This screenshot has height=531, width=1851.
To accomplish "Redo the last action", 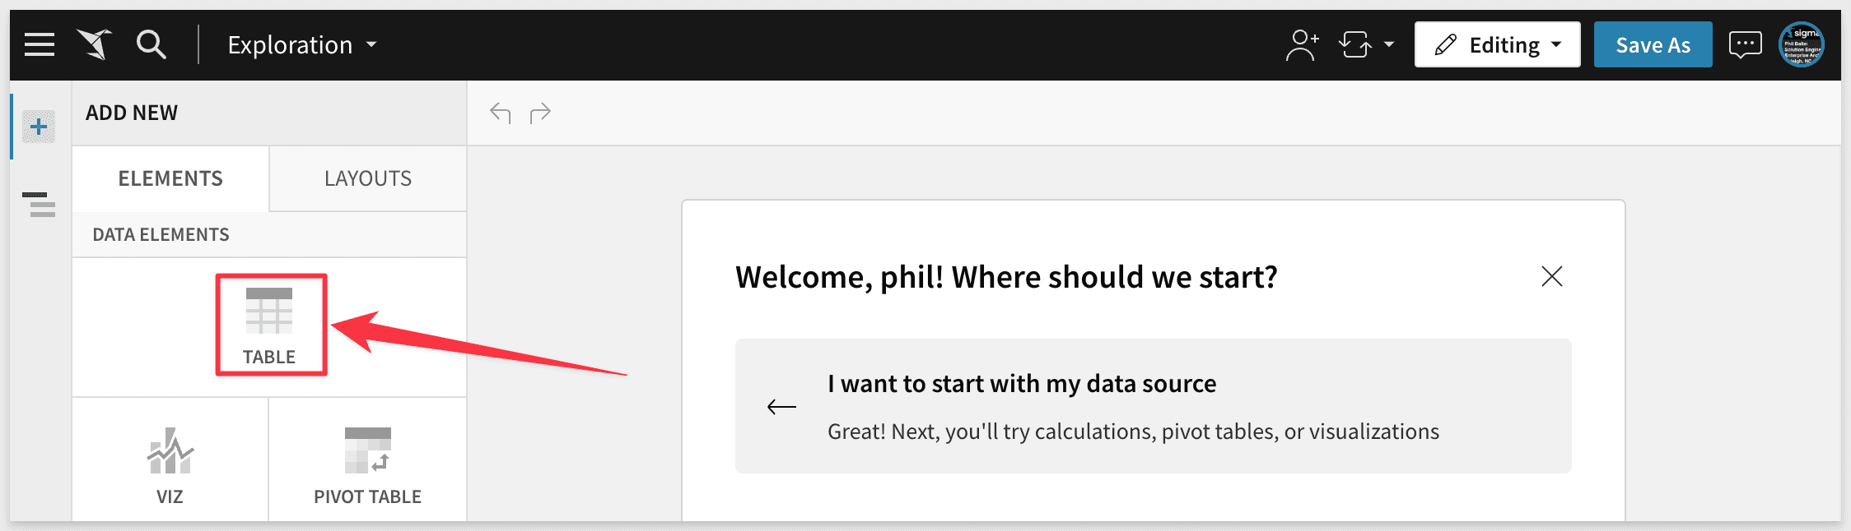I will coord(540,113).
